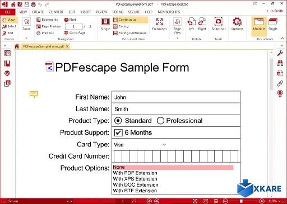Open the bookmarks sidebar icon
The width and height of the screenshot is (287, 204).
click(x=7, y=63)
